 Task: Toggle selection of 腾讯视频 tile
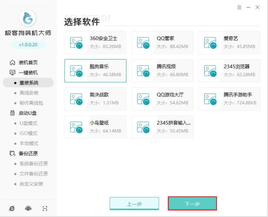click(162, 71)
